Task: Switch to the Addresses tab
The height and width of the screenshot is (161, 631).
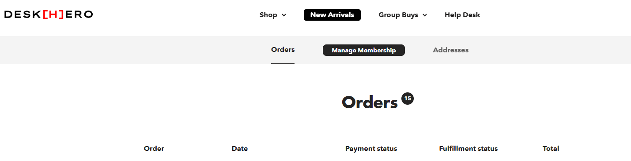Action: [451, 50]
